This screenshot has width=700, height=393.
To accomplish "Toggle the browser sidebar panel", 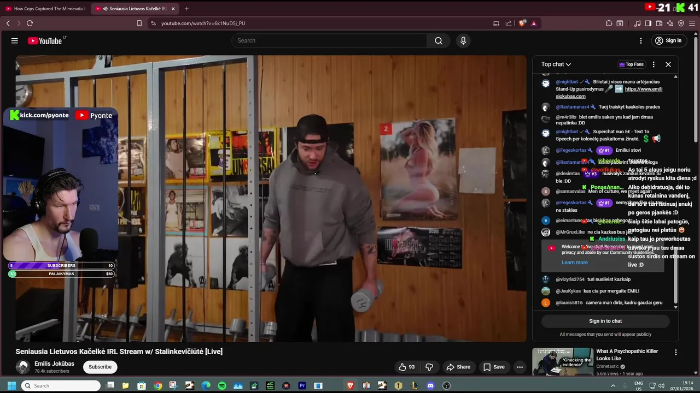I will [x=648, y=23].
